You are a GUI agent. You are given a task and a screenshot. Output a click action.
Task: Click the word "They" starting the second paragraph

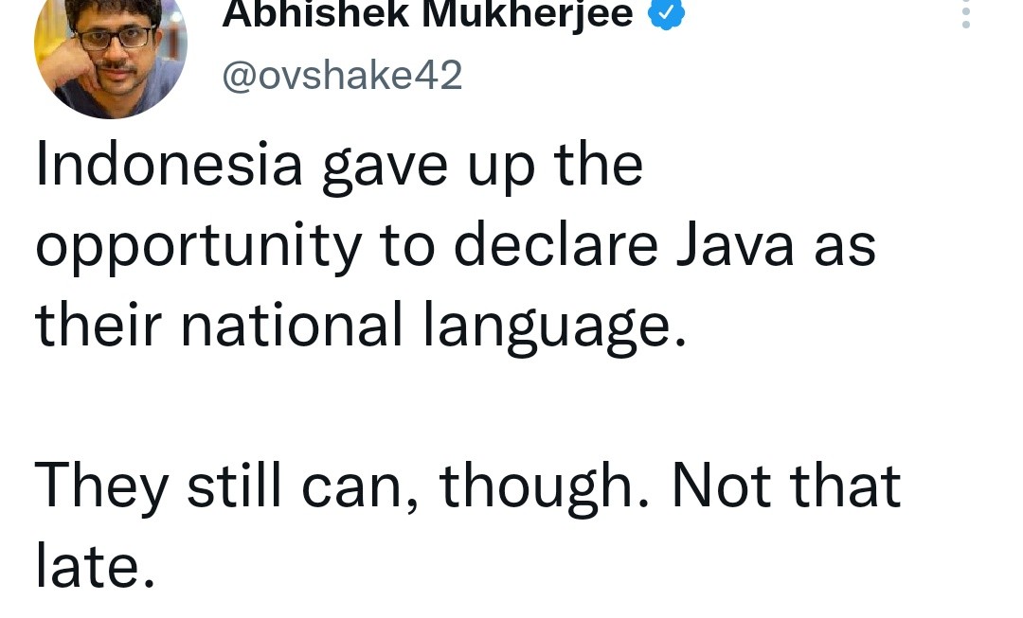(101, 486)
